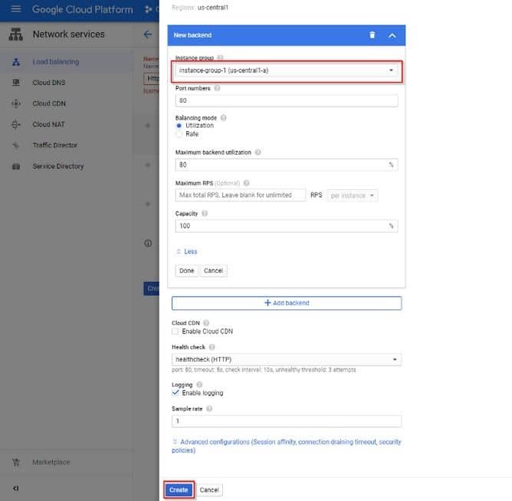Viewport: 512px width, 501px height.
Task: Click the Create button at the bottom
Action: click(x=179, y=490)
